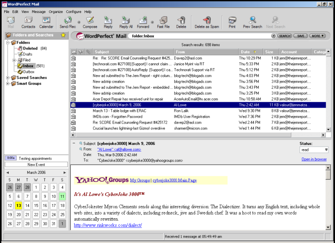
Task: Open the Filed folder
Action: coord(24,60)
